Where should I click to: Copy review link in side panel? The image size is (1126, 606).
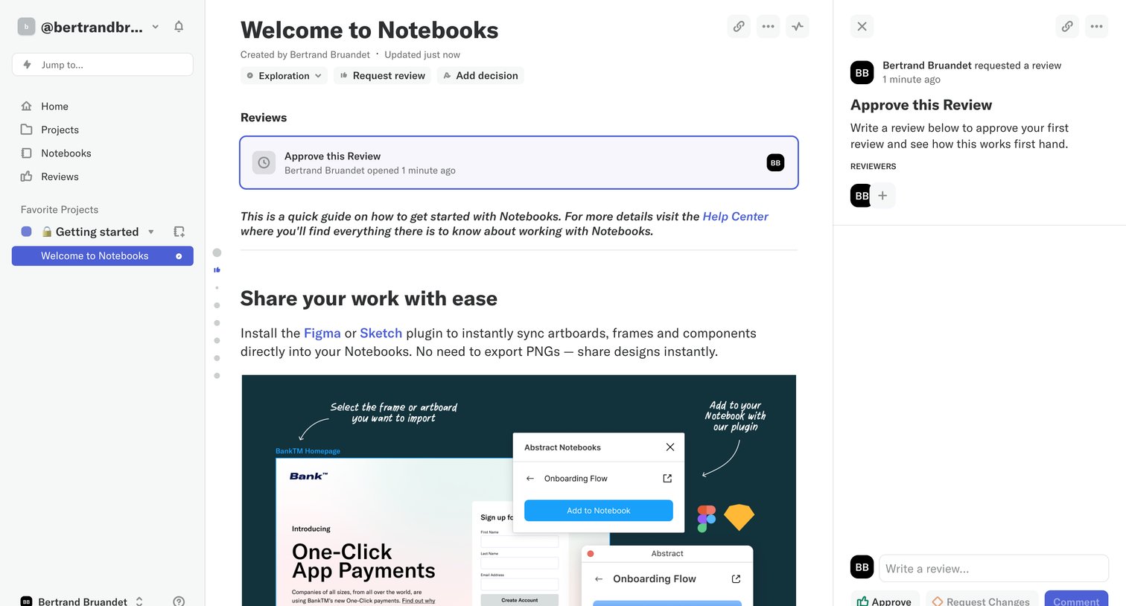(x=1067, y=27)
